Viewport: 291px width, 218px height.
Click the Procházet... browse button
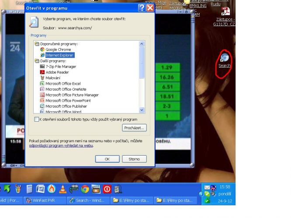coord(134,128)
